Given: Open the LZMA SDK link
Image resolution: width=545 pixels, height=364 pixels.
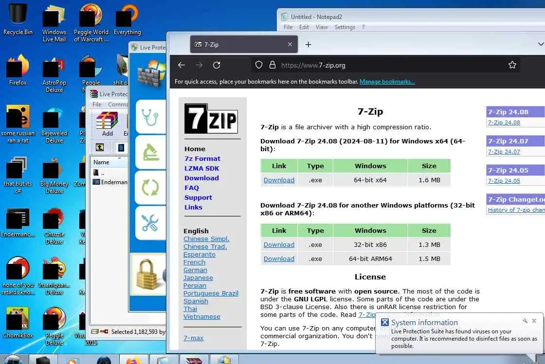Looking at the screenshot, I should pos(201,168).
